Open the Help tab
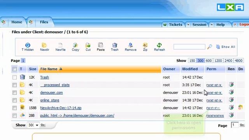The height and width of the screenshot is (140, 249). [x=221, y=24]
